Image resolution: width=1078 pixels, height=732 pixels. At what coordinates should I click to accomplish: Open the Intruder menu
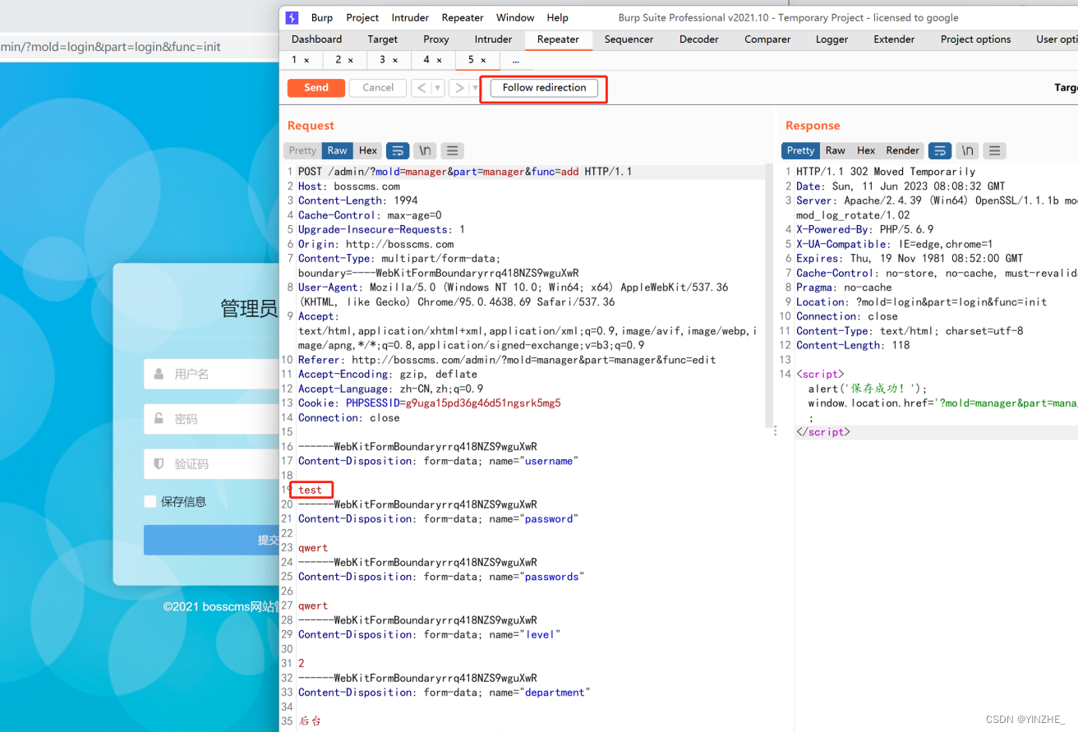coord(410,17)
